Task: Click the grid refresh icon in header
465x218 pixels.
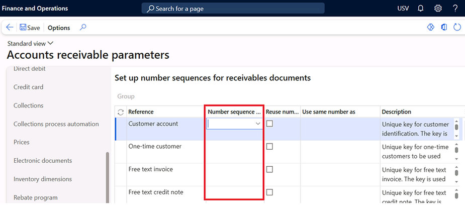Action: point(120,112)
